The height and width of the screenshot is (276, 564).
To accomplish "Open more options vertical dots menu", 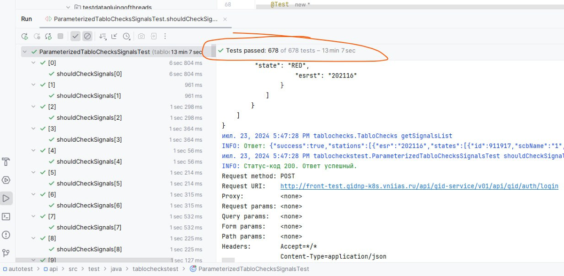I will click(165, 36).
